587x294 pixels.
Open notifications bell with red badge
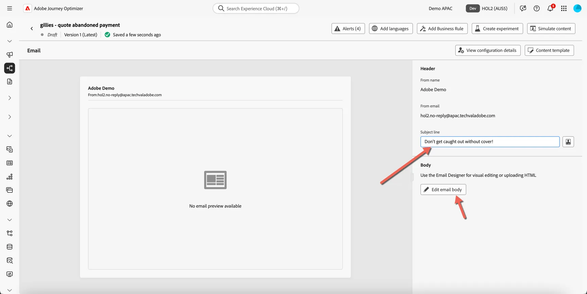550,8
